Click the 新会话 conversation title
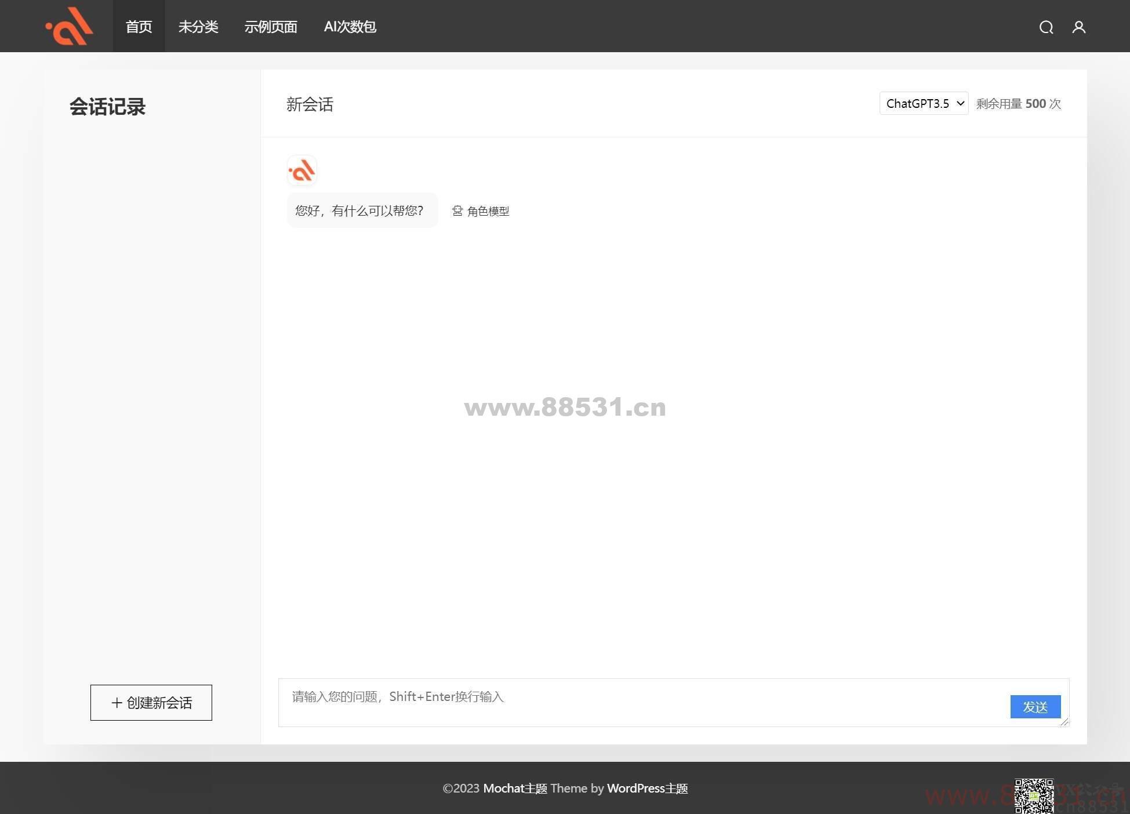1130x814 pixels. (x=310, y=104)
